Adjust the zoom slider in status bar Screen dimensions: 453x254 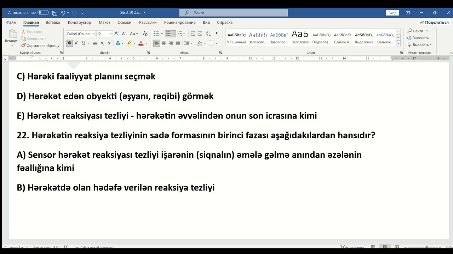[426, 247]
